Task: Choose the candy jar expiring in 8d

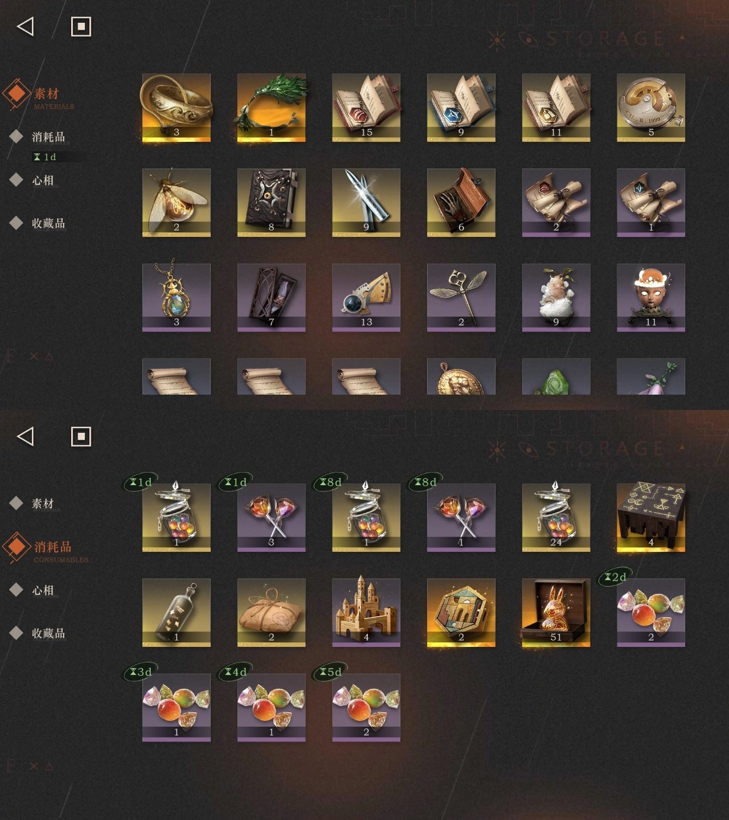Action: [x=366, y=518]
